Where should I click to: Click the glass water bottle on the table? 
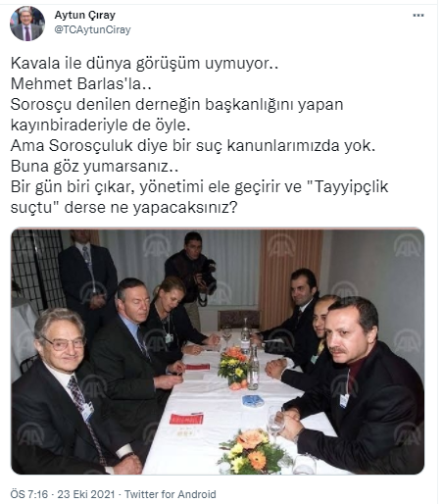[253, 369]
